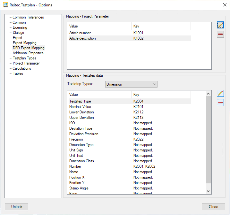Close the Options dialog window with X
This screenshot has height=215, width=230.
pos(224,5)
